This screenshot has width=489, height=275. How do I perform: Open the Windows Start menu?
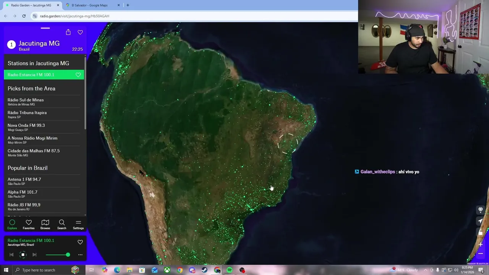click(6, 270)
